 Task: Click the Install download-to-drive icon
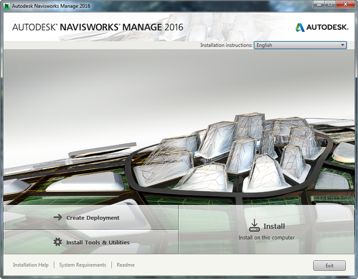(254, 225)
